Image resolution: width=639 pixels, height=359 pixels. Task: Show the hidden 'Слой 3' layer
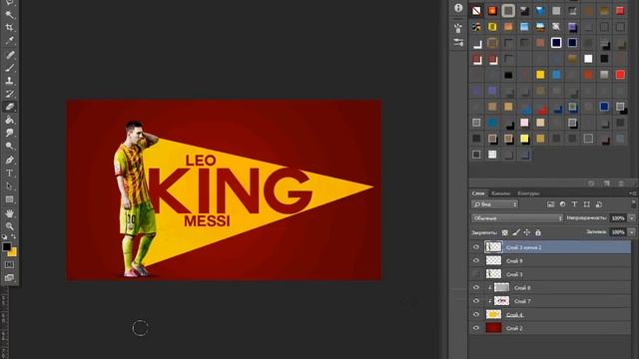coord(476,274)
